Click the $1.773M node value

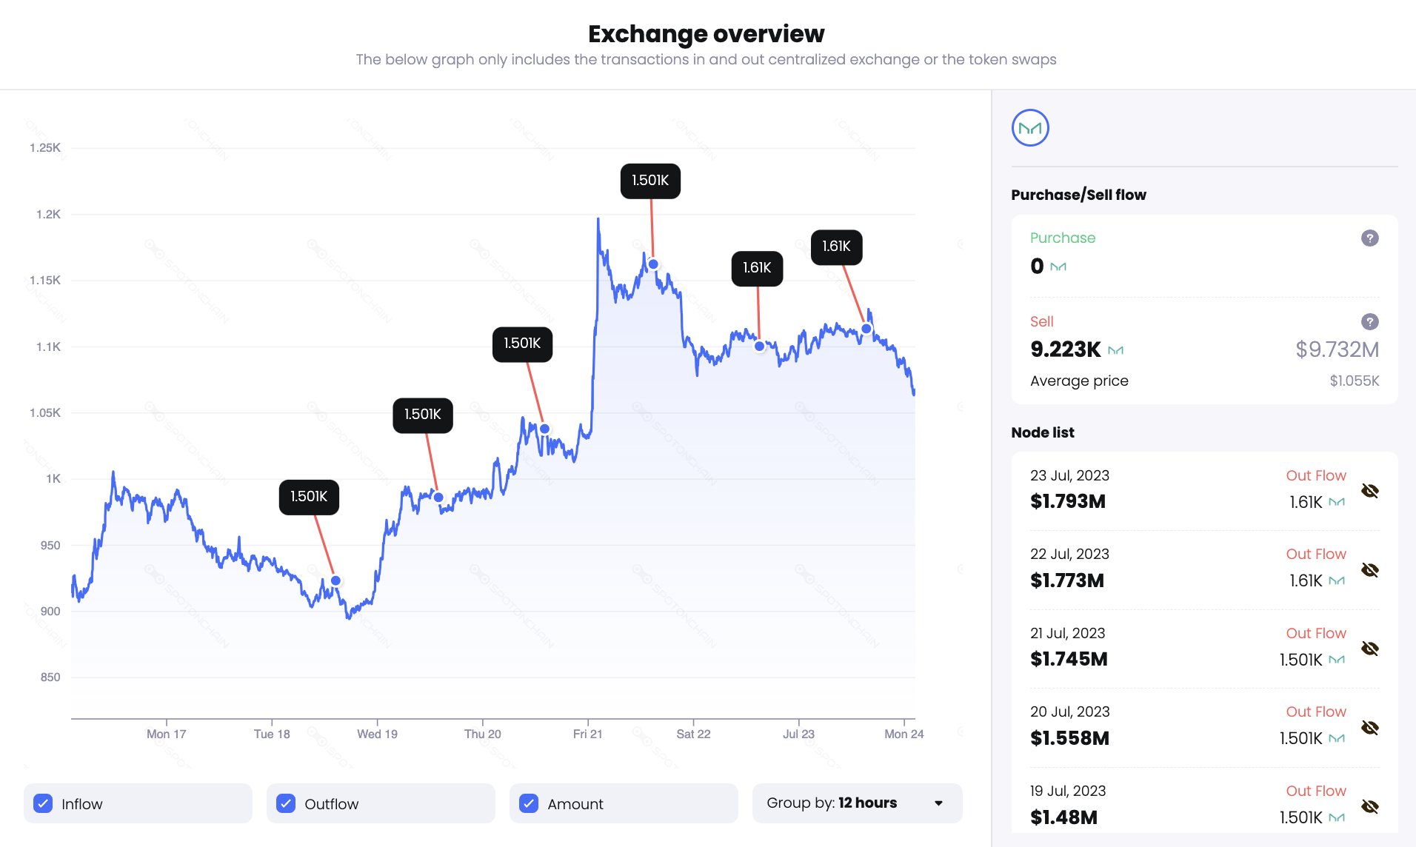(1067, 580)
